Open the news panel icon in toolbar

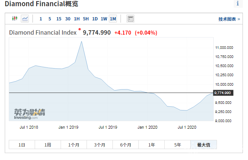[x=130, y=19]
